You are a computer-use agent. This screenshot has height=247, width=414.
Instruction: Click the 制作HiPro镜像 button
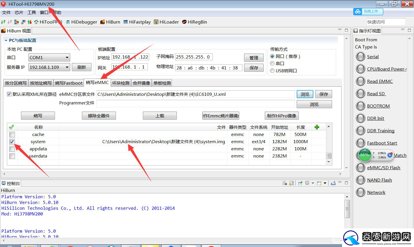click(x=281, y=116)
